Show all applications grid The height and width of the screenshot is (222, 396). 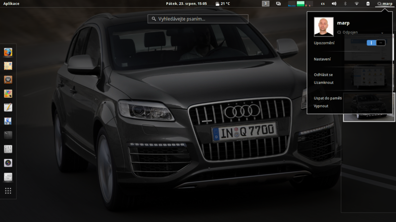[x=8, y=191]
